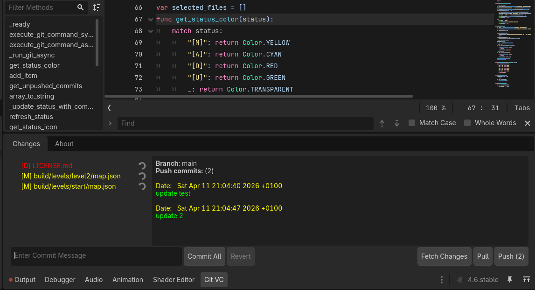The image size is (535, 290).
Task: Click the magnifier icon in Filter Methods
Action: coord(81,7)
